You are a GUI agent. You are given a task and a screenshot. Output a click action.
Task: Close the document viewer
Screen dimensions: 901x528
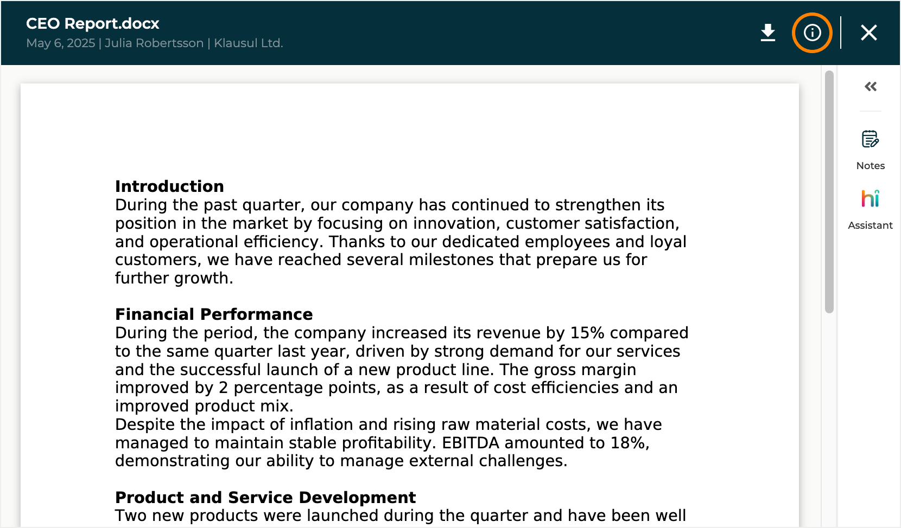click(868, 33)
